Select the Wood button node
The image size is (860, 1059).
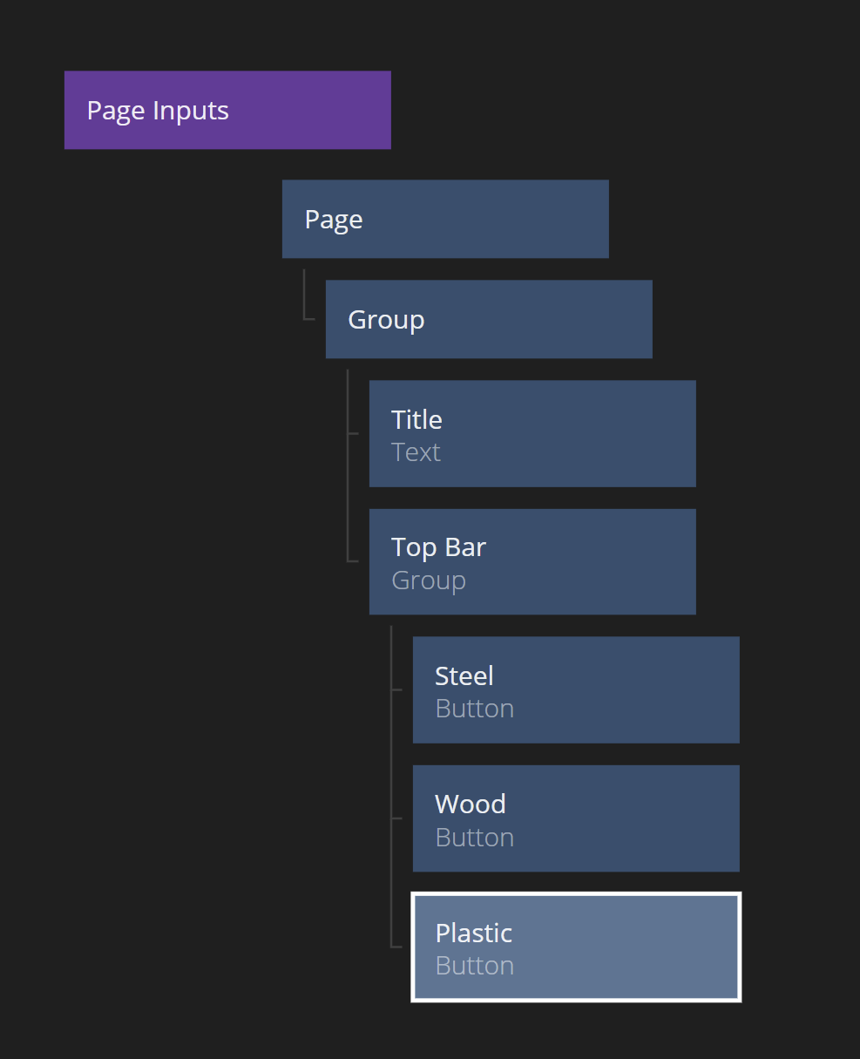pos(575,818)
